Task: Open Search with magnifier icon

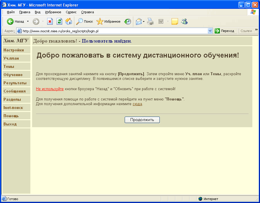Action: coord(79,21)
